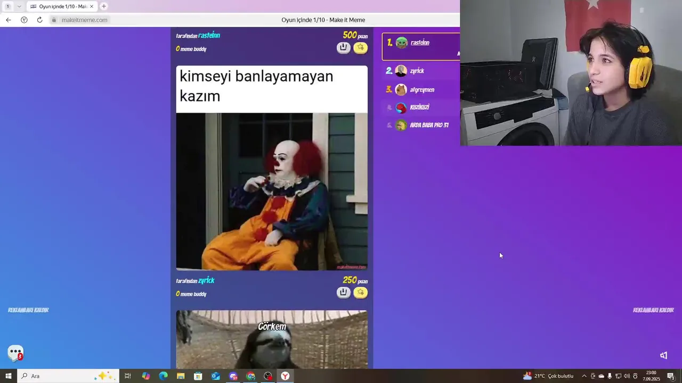Screen dimensions: 682x383
Task: Click zyrick's avatar in the leaderboard
Action: (x=401, y=71)
